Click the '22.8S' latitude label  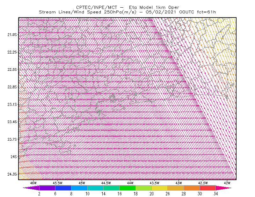click(12, 87)
